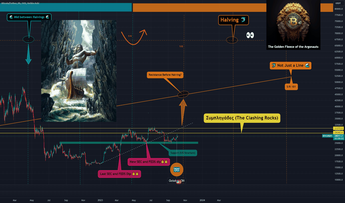Viewport: 345px width, 203px height.
Task: Click the 40000.0 price axis value
Action: (x=339, y=106)
